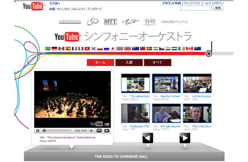Click the video seek bar

tap(57, 131)
